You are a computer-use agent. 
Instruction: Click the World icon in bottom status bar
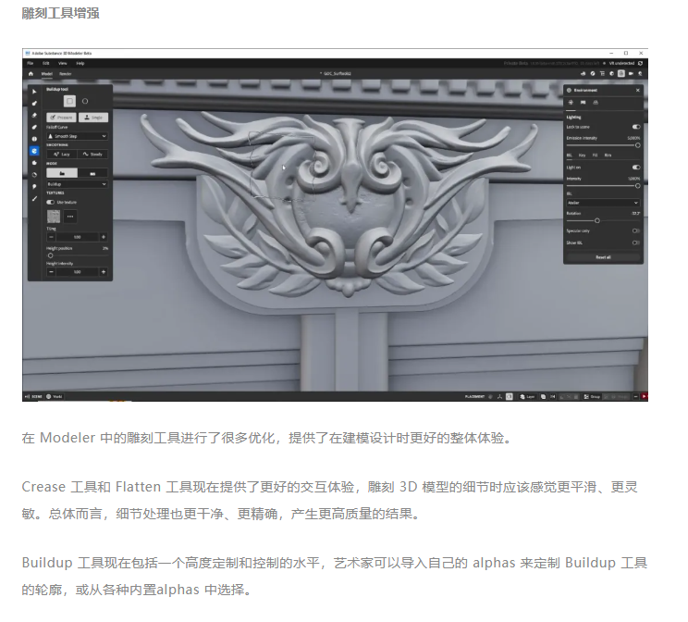(49, 396)
